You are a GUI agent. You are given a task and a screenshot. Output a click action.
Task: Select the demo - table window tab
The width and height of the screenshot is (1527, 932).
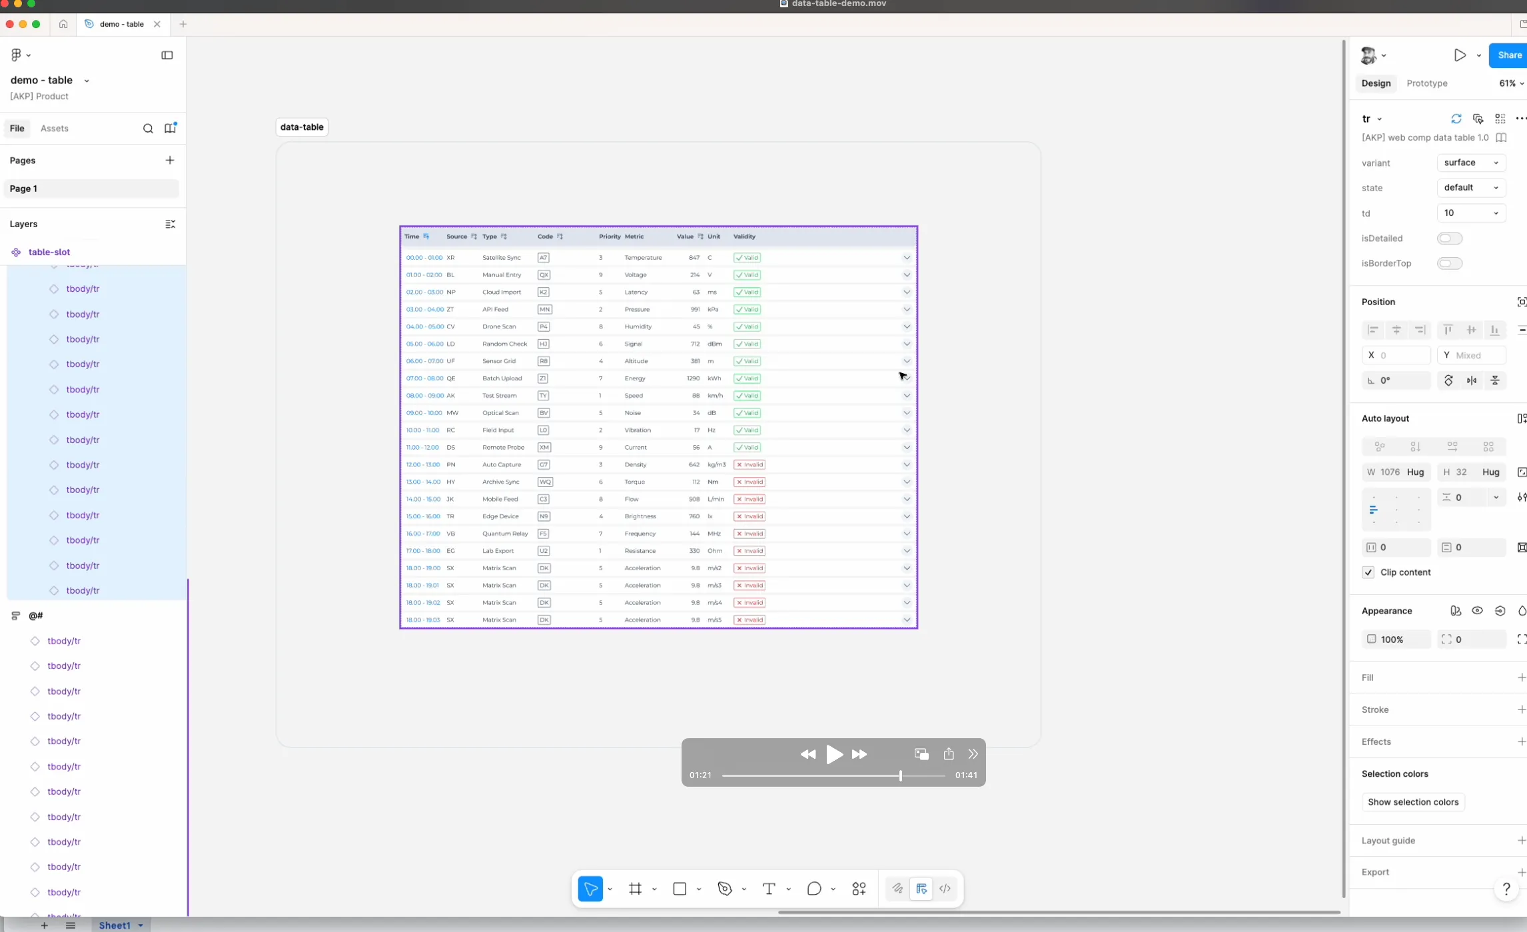[x=122, y=24]
